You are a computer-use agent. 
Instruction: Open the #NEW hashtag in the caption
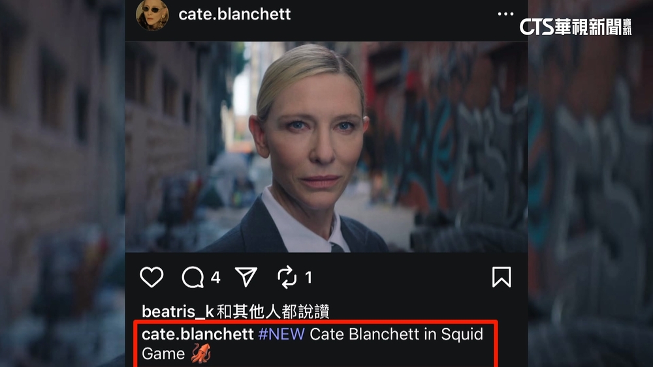point(281,334)
